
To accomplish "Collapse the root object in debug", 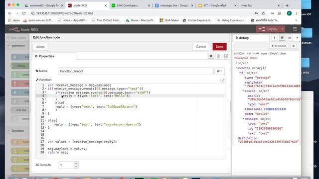I will point(236,63).
